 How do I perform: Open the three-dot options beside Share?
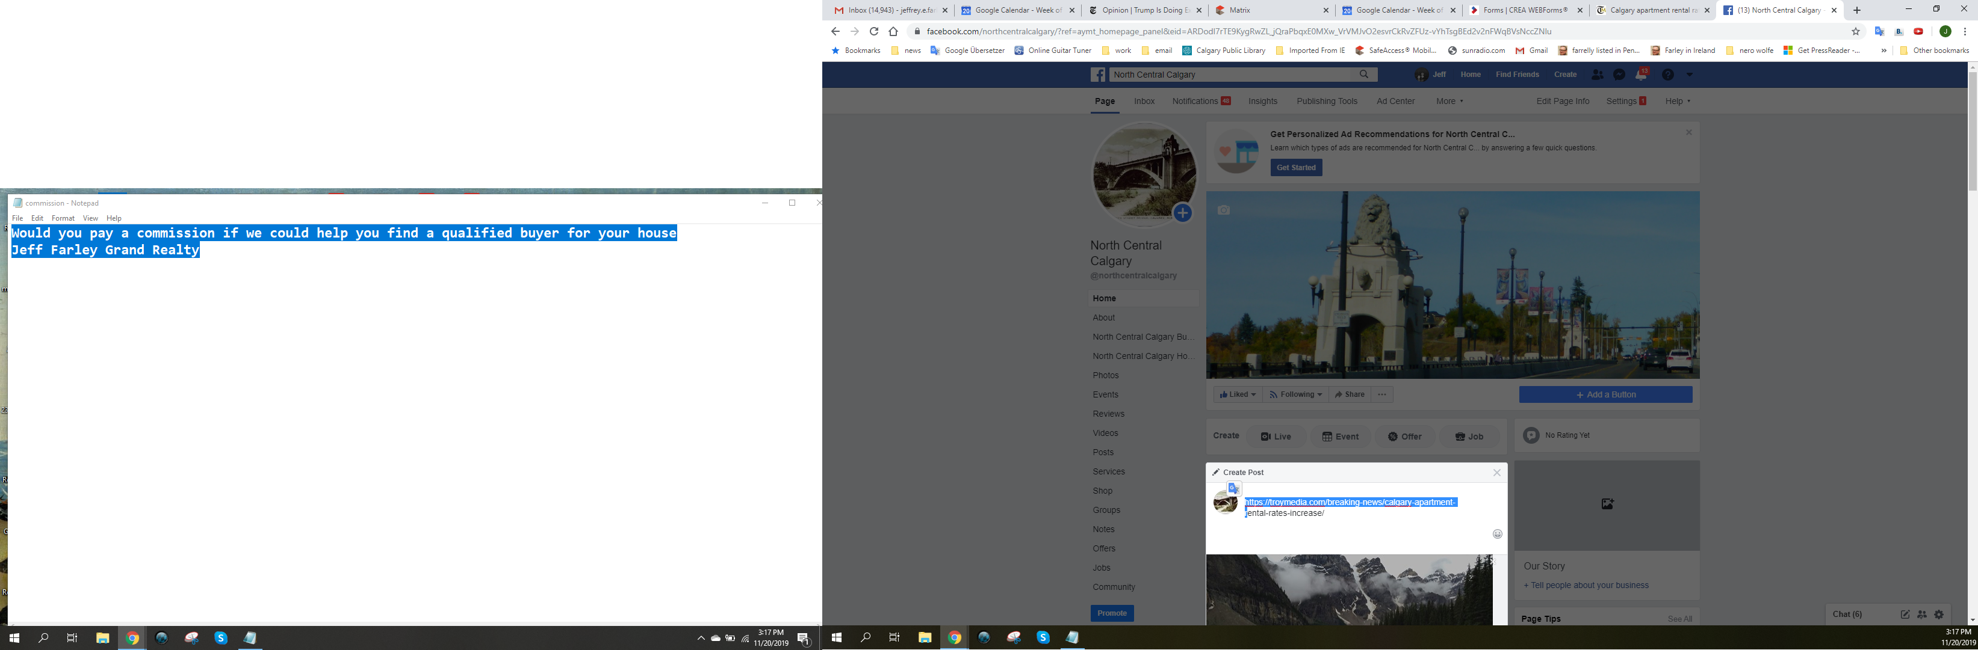(1382, 394)
